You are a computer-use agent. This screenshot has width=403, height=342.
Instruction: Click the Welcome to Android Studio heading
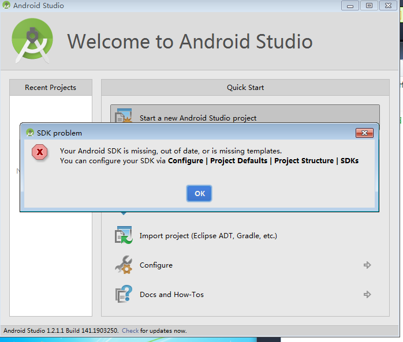(190, 42)
